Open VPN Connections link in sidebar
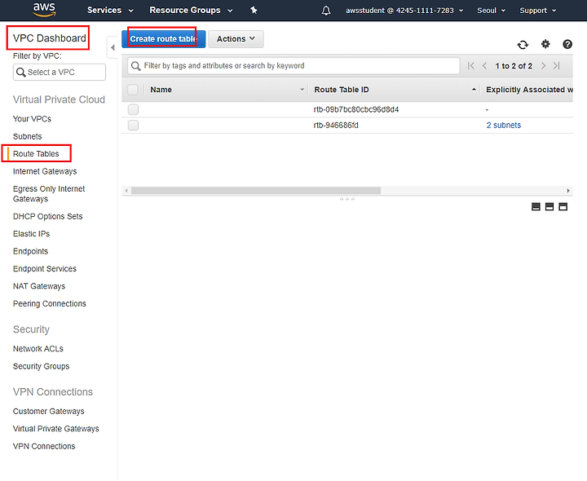587x481 pixels. [x=44, y=446]
